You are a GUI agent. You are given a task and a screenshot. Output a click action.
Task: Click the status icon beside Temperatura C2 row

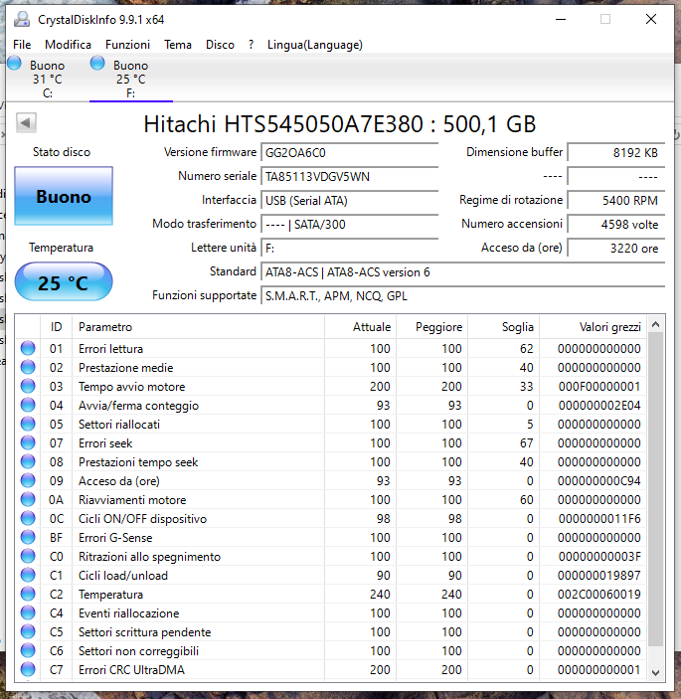[28, 594]
